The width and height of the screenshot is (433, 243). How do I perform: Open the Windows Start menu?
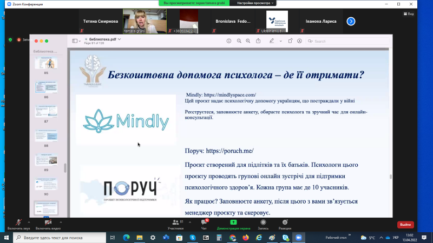coord(6,238)
